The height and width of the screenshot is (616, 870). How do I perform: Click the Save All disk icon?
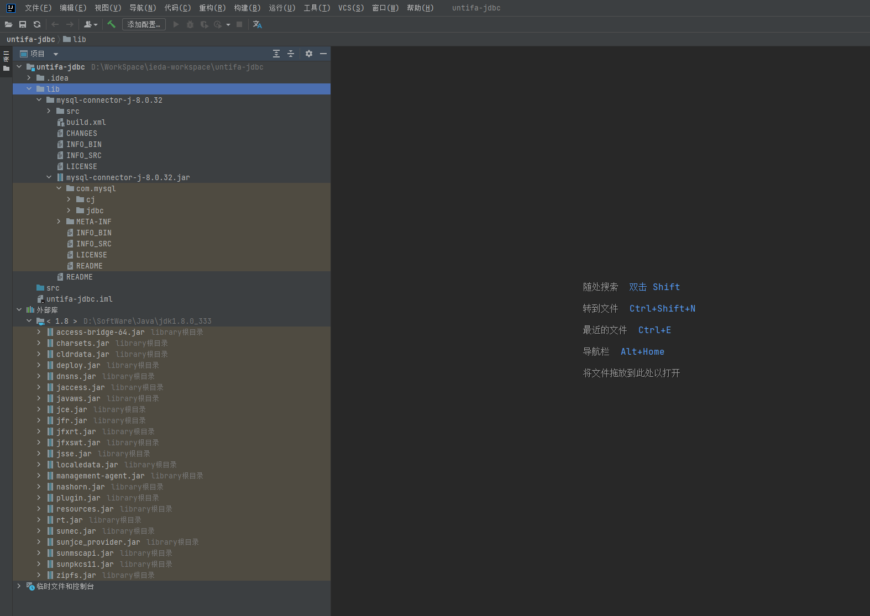click(x=23, y=24)
